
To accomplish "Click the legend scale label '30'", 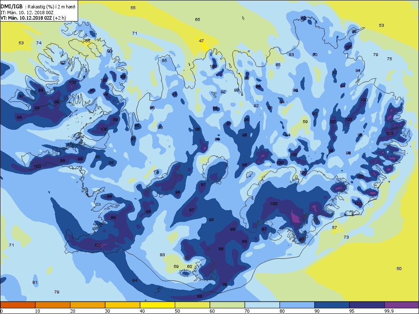I will [x=107, y=311].
